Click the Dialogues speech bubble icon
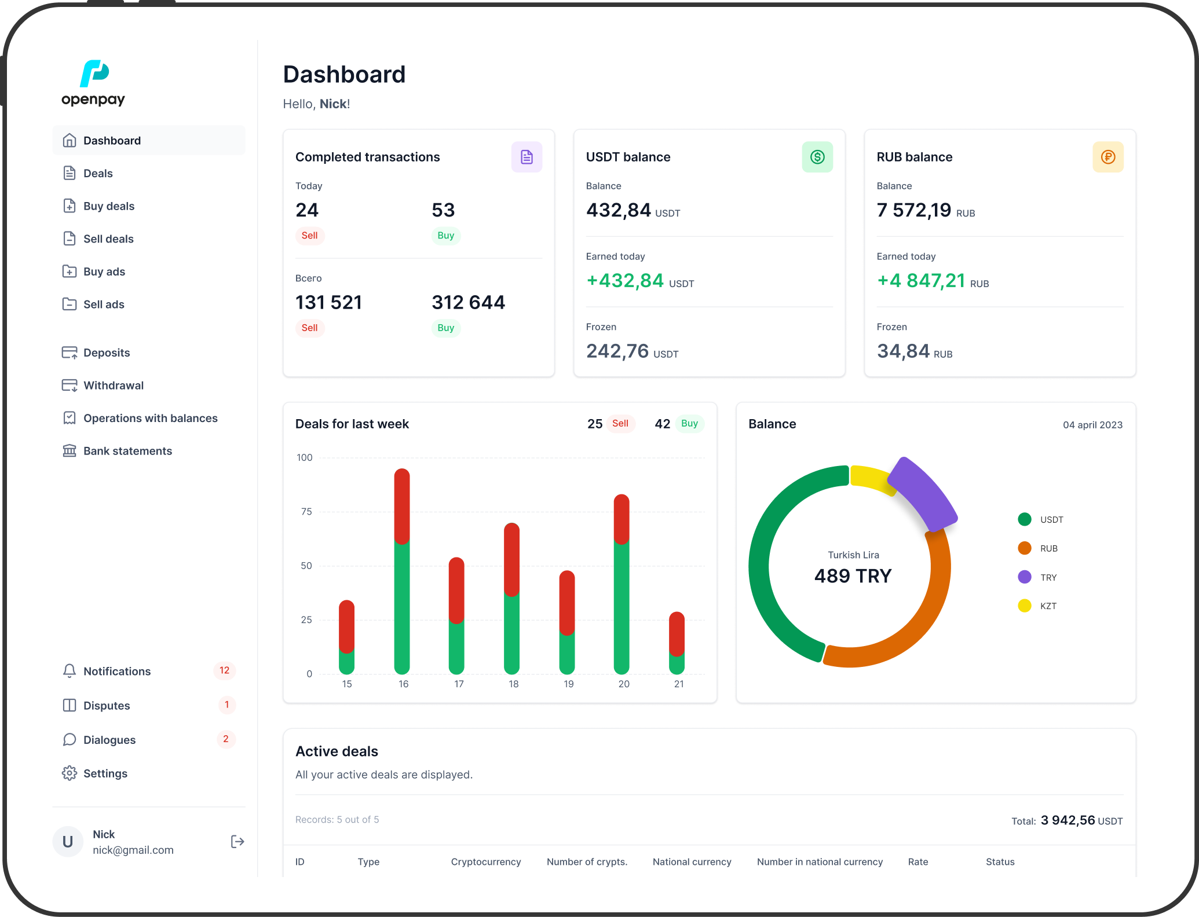Viewport: 1199px width, 917px height. pos(70,740)
